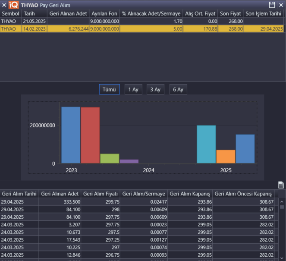Click the 6,276,244 Geri Alınan Adet cell

pos(68,29)
